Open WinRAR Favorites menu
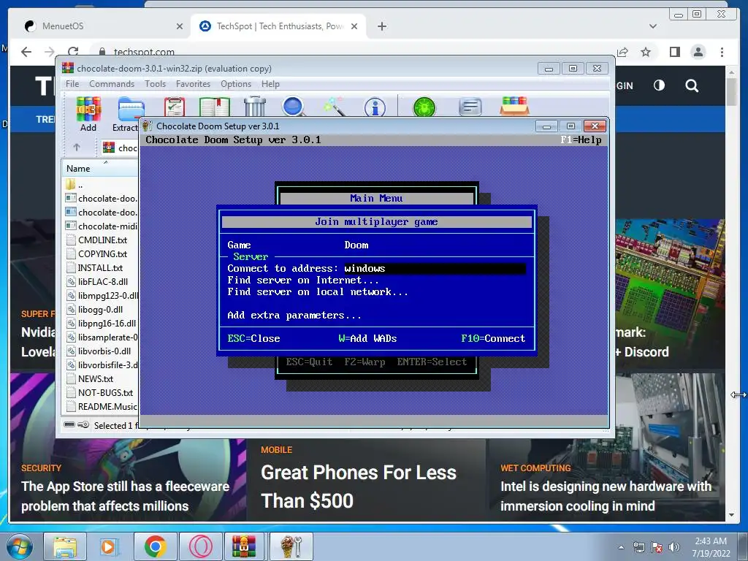 [193, 84]
